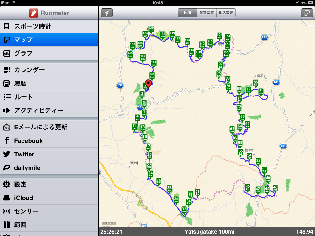Open the dailymile sharing option
This screenshot has height=236, width=315.
pos(49,168)
